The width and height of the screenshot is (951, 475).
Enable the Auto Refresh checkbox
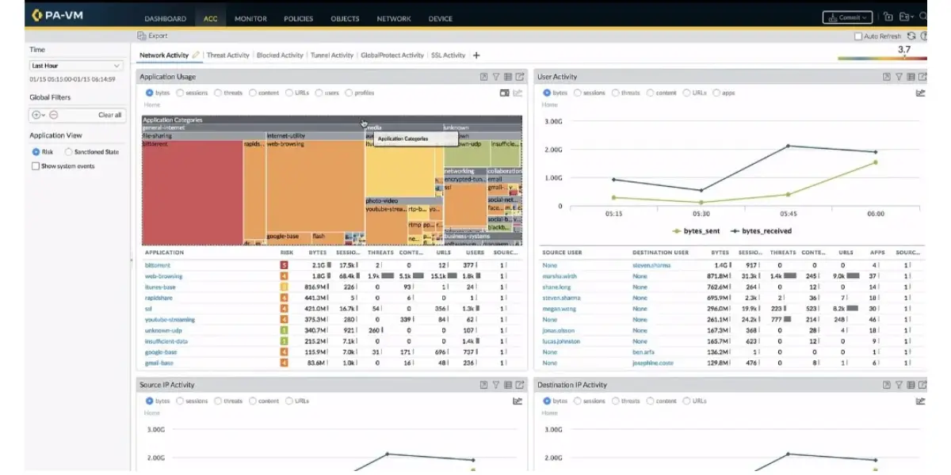pos(858,36)
